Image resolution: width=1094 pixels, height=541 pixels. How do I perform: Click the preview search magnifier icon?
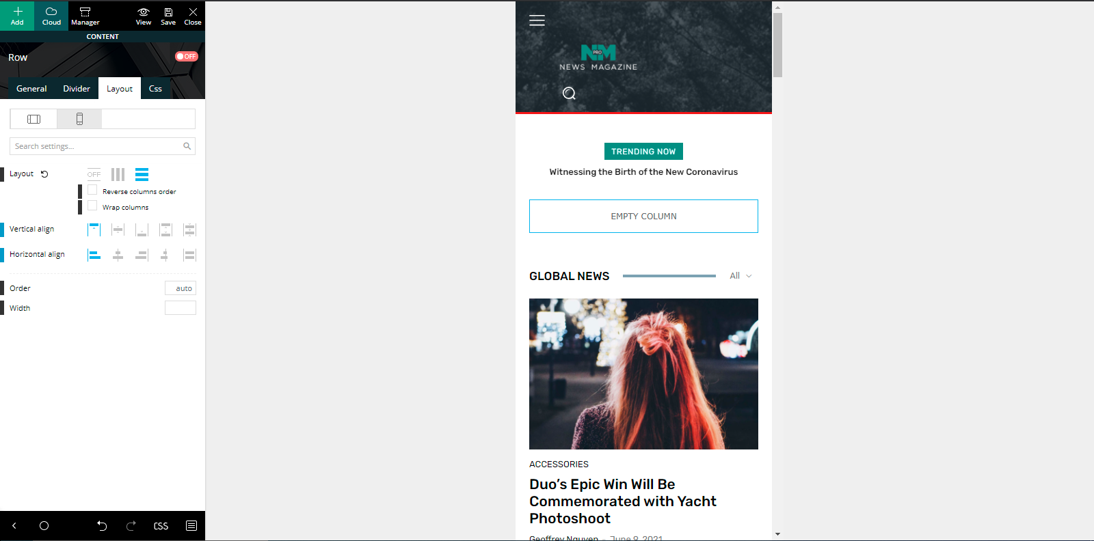[569, 94]
